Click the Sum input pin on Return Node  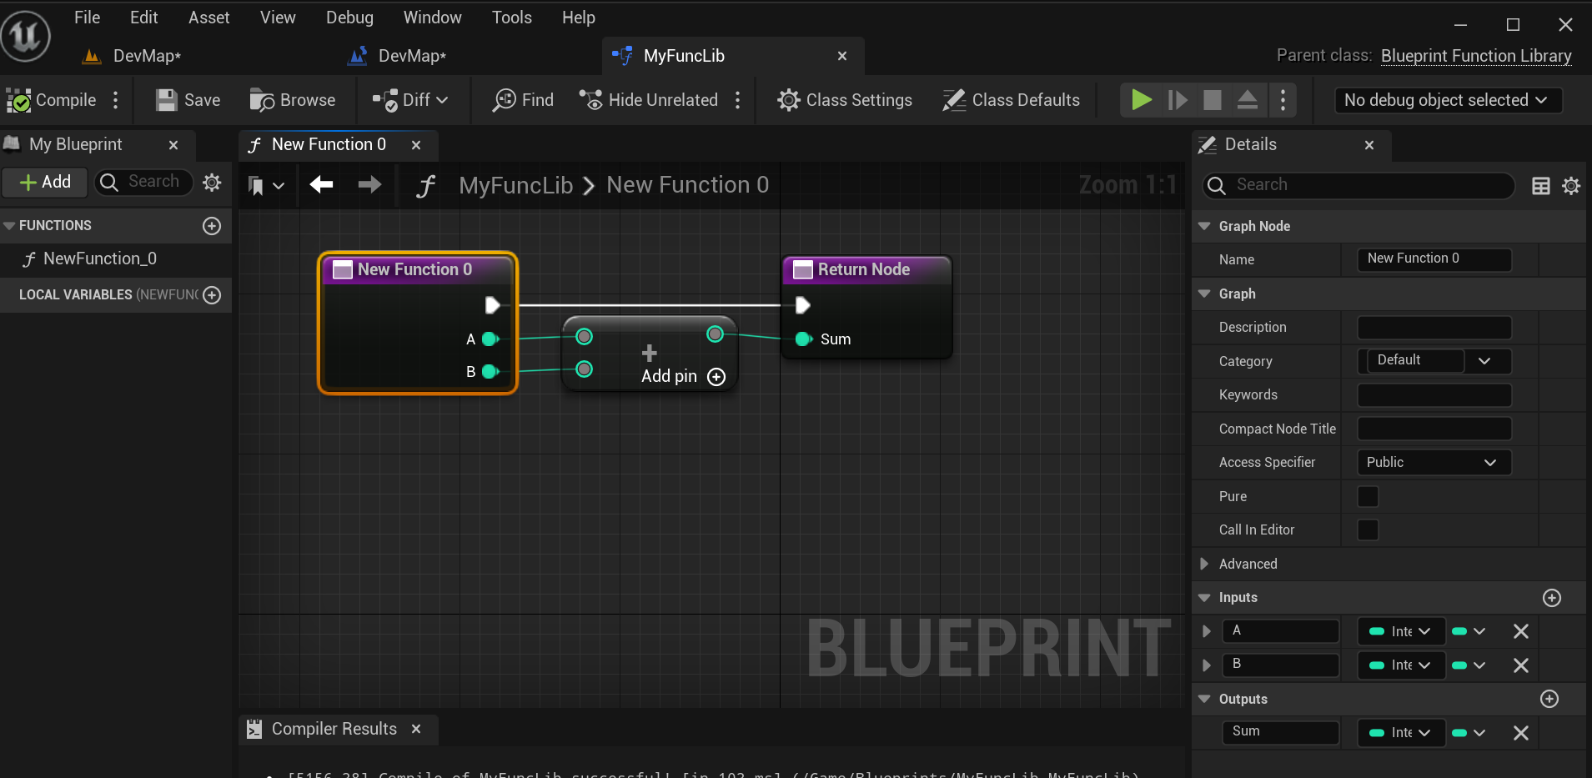[804, 339]
